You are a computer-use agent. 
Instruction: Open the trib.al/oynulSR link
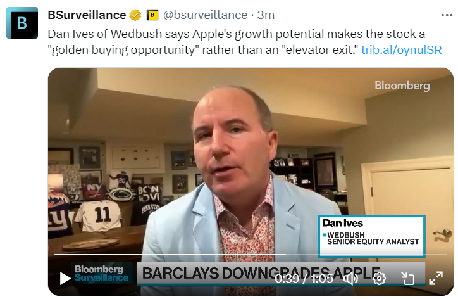(401, 50)
